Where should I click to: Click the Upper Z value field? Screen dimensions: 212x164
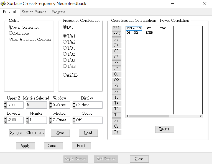[15, 105]
